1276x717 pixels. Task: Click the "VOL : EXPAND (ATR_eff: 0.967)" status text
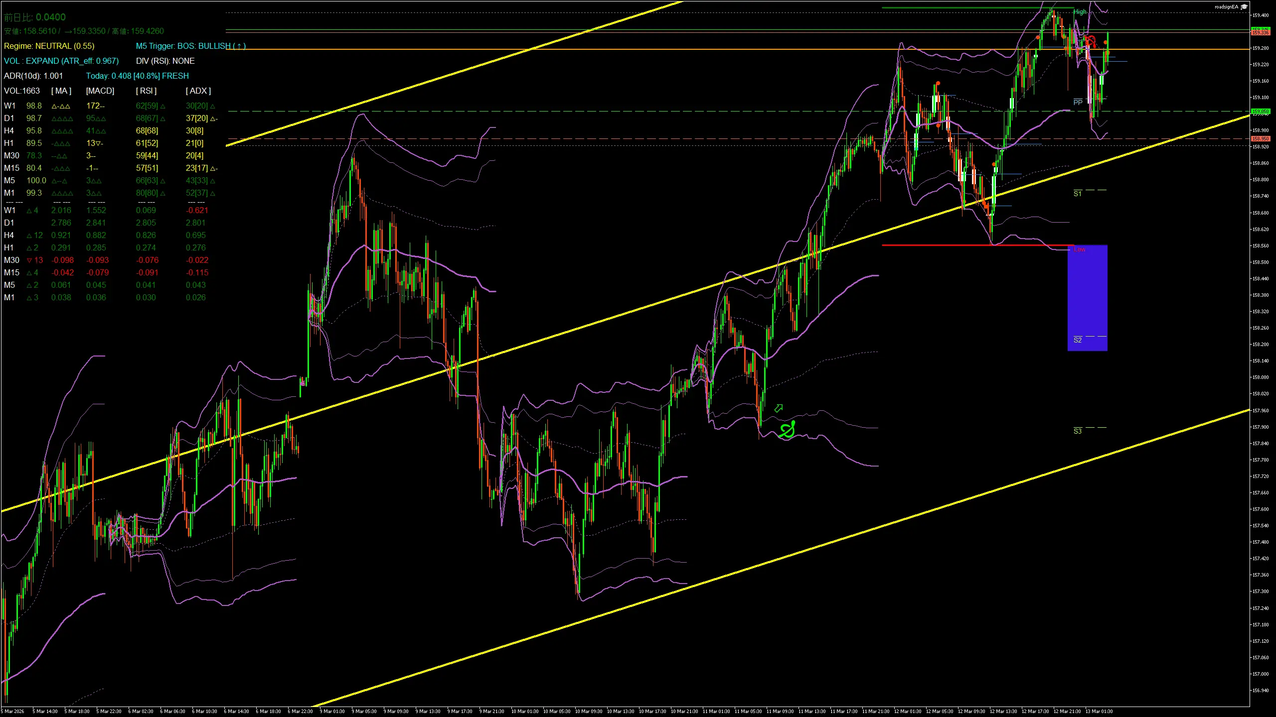click(61, 61)
